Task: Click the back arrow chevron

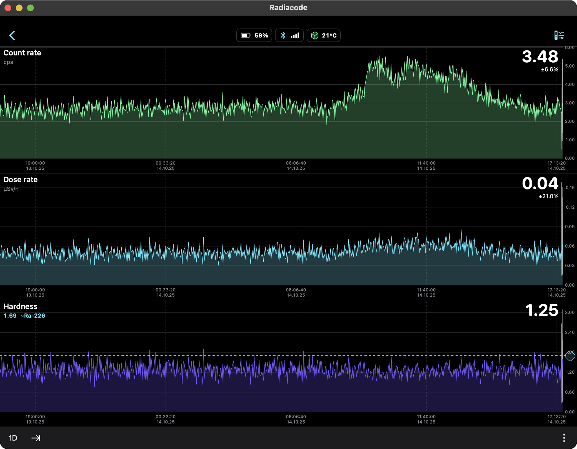Action: coord(12,36)
